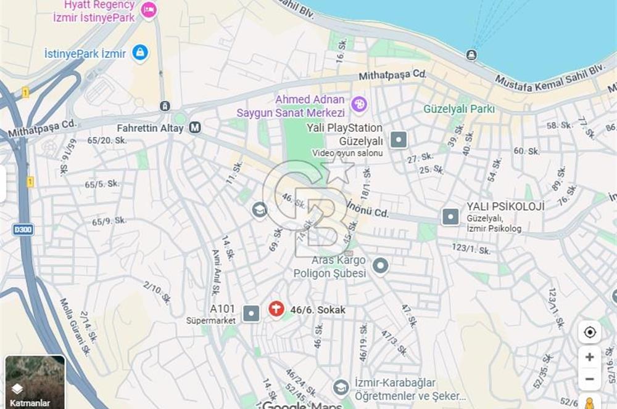Screen dimensions: 617x409
Task: Open YALI PSİKOLOJİ place marker
Action: pyautogui.click(x=450, y=216)
